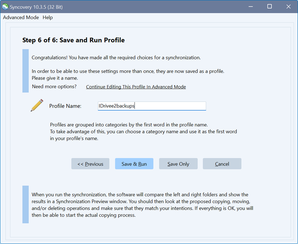This screenshot has height=244, width=298.
Task: Click the 'Need more options?' text
Action: (54, 87)
